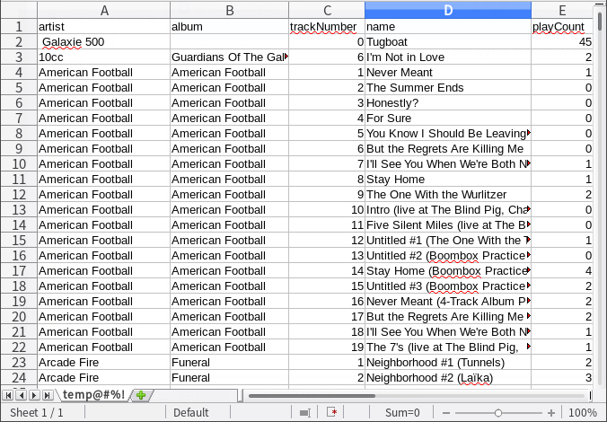The image size is (607, 422).
Task: Select the 'For Sure' cell
Action: tap(448, 119)
